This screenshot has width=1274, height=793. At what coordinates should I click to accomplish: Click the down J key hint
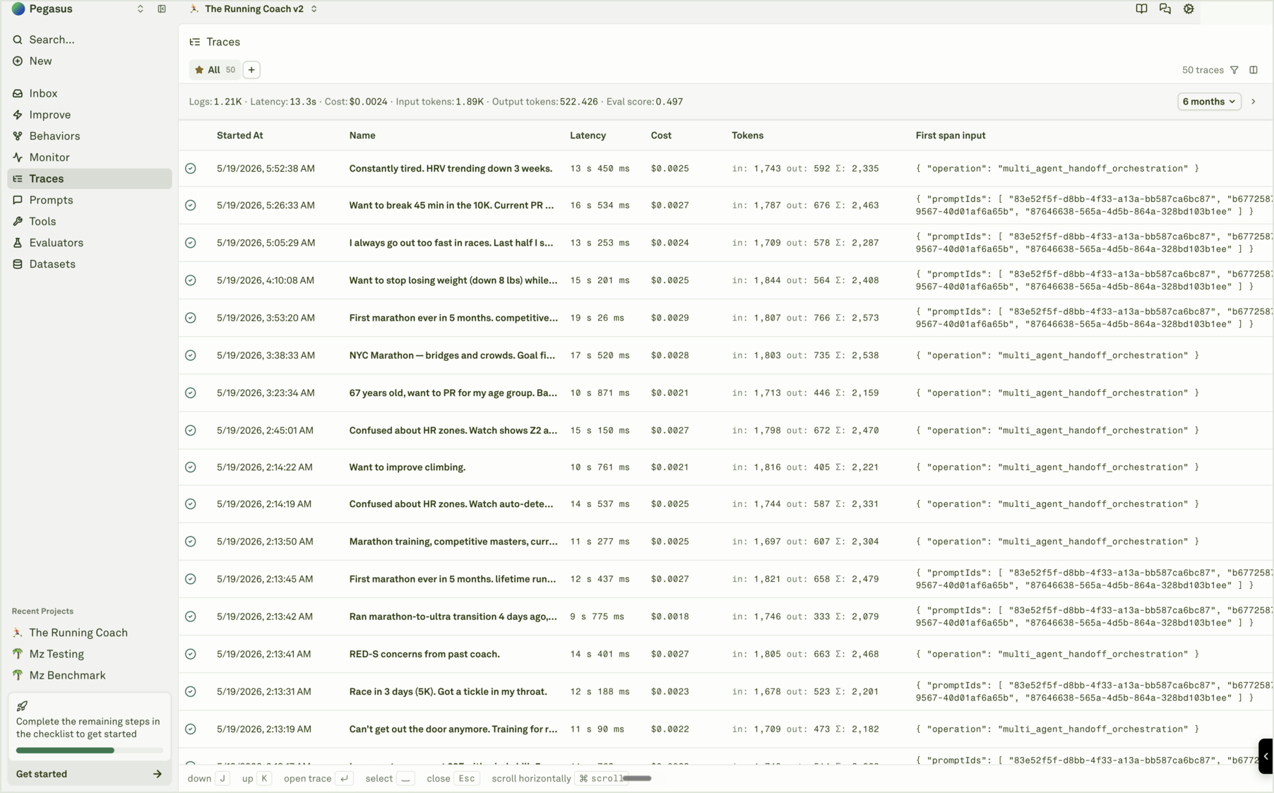point(222,778)
